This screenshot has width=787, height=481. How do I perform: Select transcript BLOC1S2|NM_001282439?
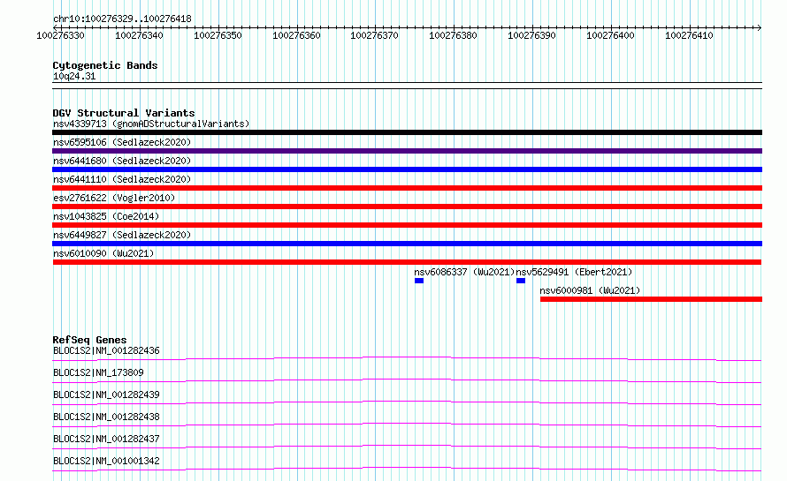tap(106, 395)
